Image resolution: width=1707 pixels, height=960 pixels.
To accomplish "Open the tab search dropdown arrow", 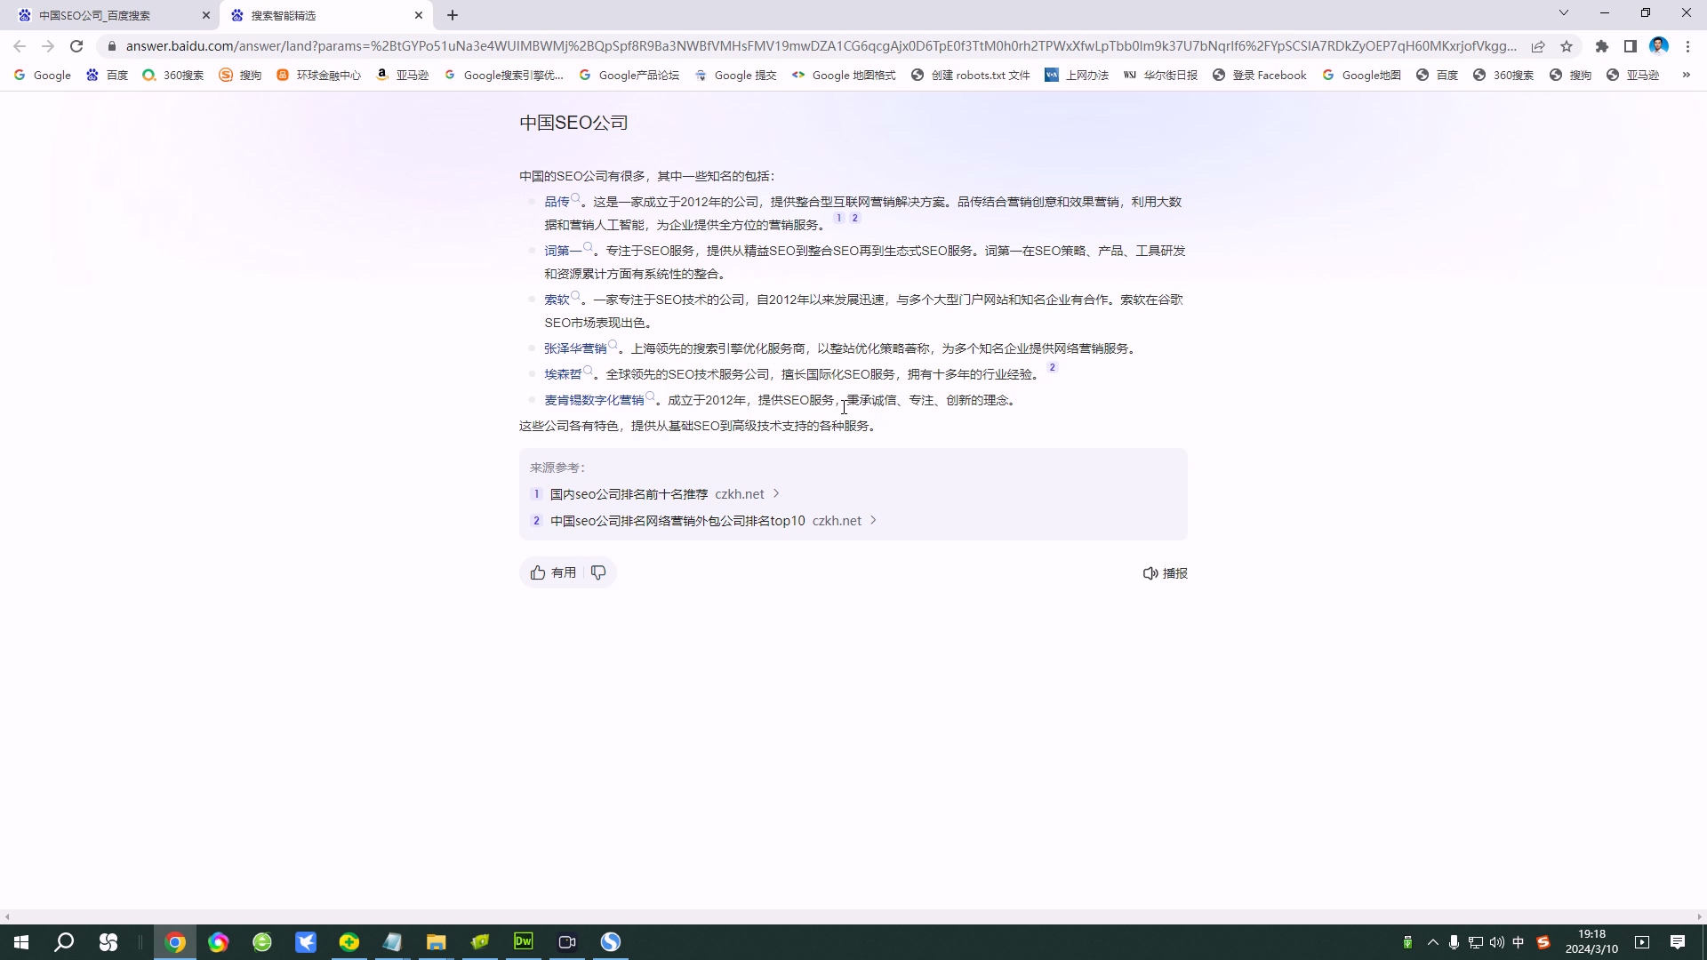I will coord(1564,13).
